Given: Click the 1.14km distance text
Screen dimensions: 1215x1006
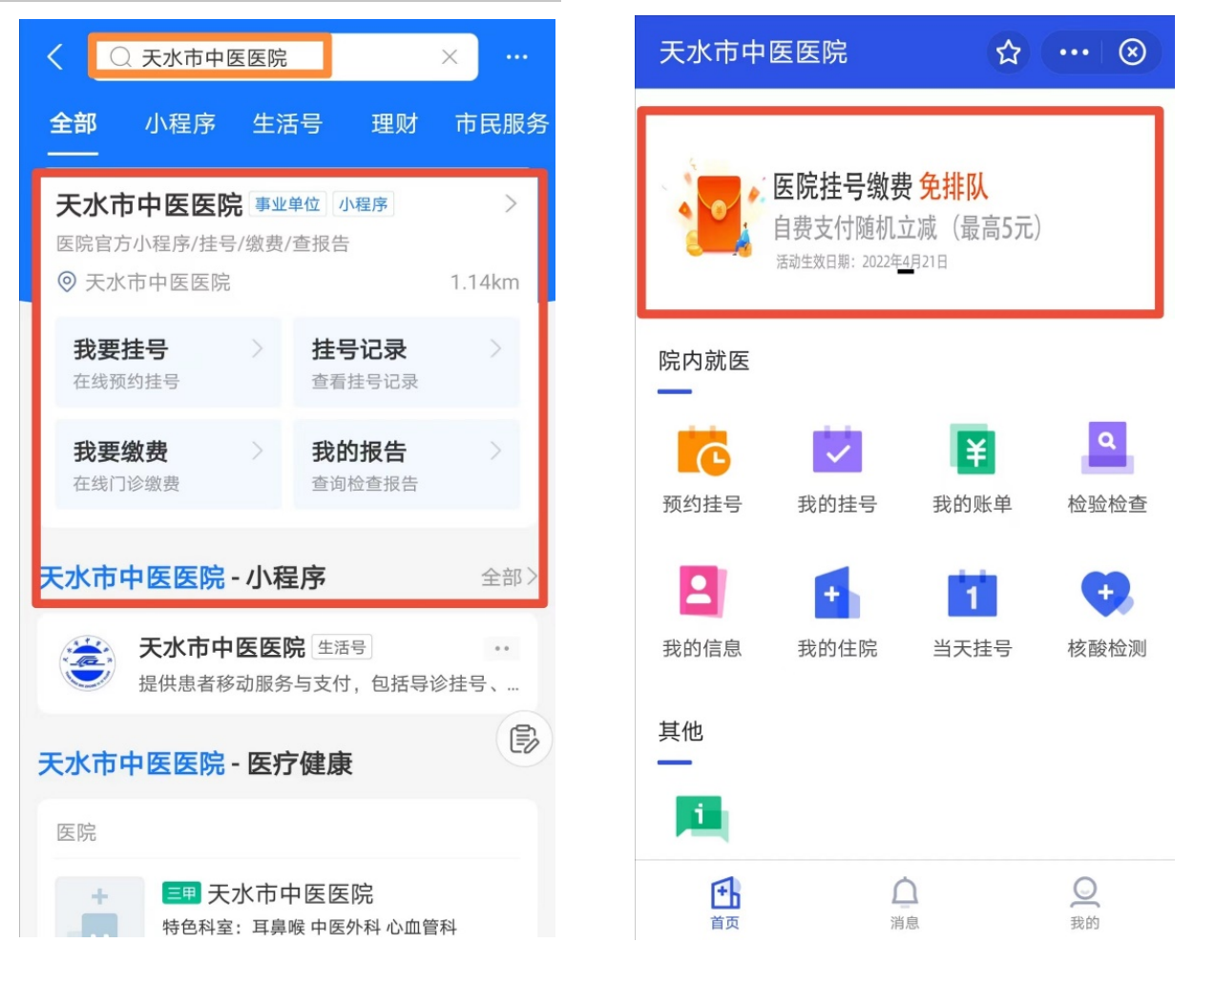Looking at the screenshot, I should click(485, 283).
